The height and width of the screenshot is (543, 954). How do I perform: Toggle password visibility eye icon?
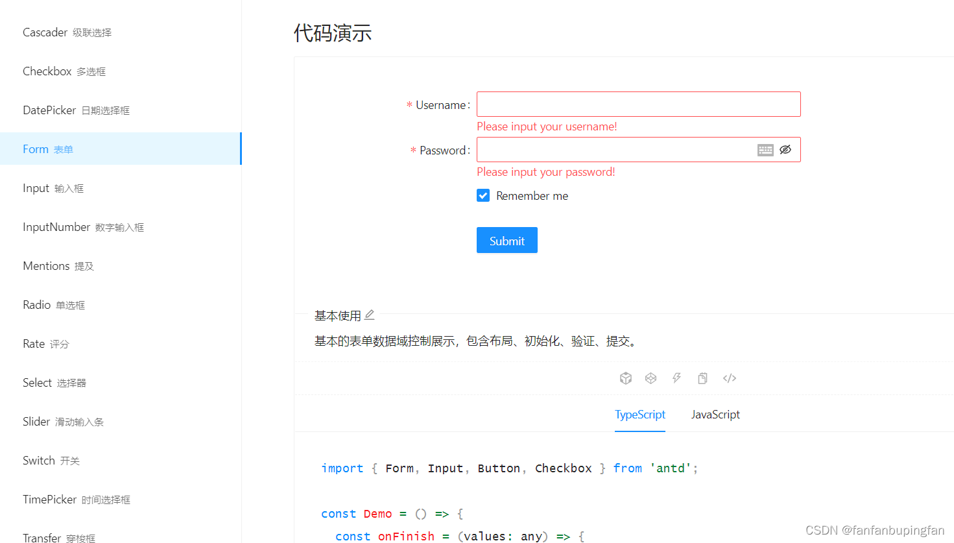[x=785, y=150]
